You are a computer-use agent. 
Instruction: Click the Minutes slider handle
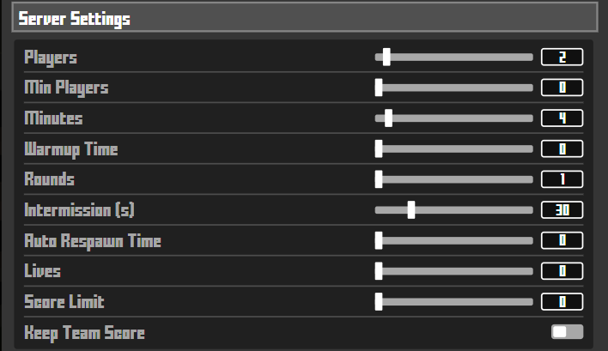[389, 118]
